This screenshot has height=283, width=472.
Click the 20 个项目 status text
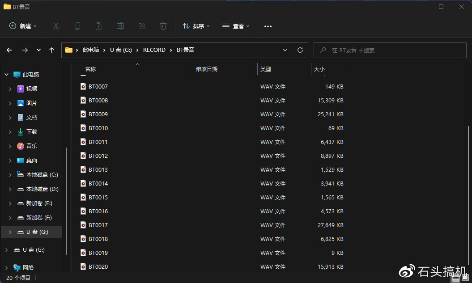tap(18, 278)
